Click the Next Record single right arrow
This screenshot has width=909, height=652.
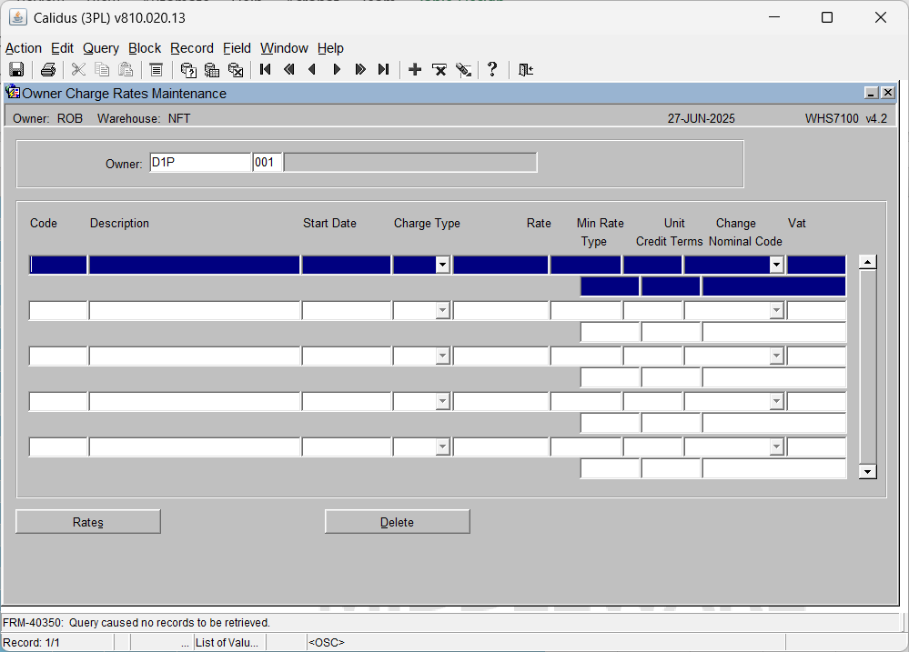pos(337,69)
